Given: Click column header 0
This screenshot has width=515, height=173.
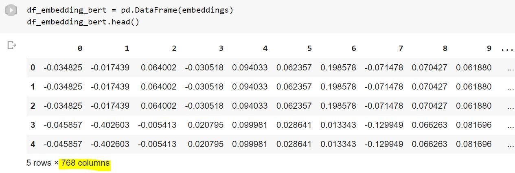Looking at the screenshot, I should click(x=80, y=48).
